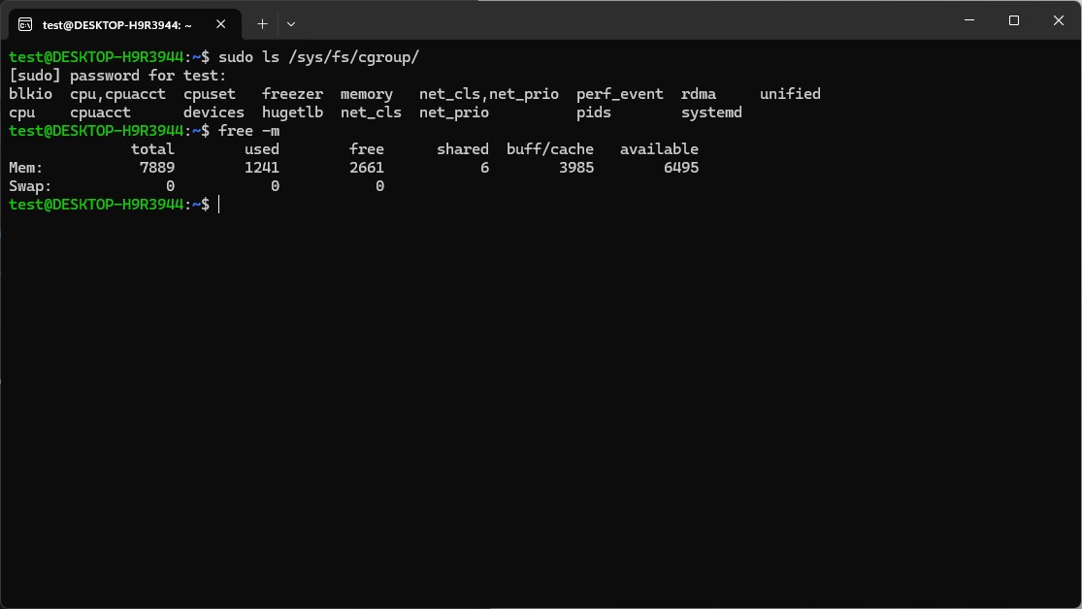Viewport: 1082px width, 609px height.
Task: Minimize the terminal window
Action: [968, 20]
